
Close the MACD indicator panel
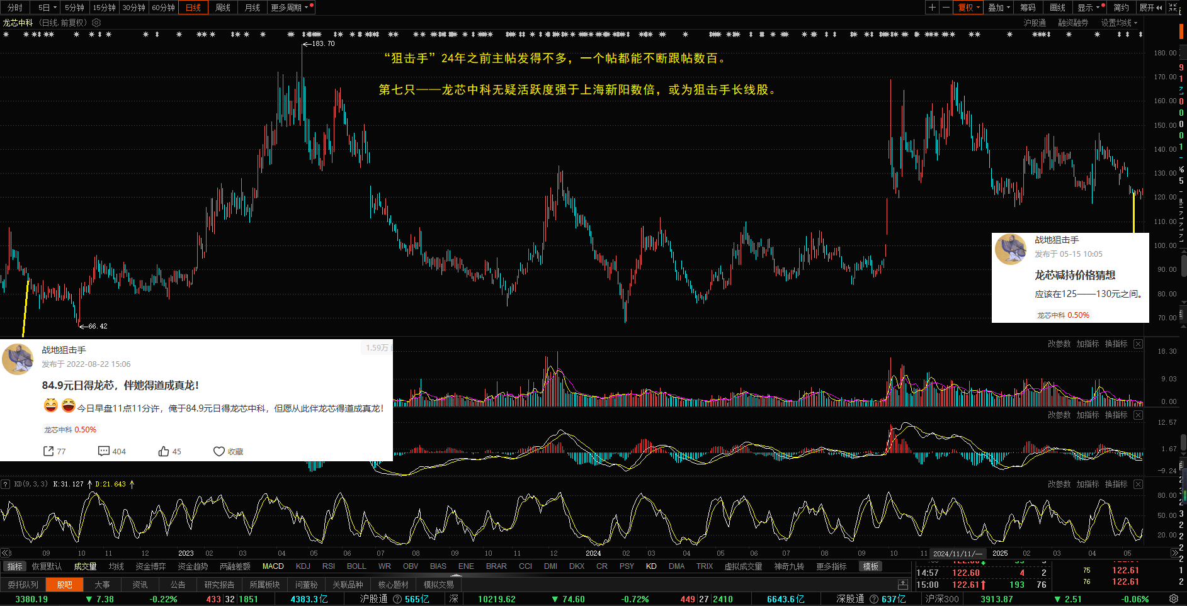tap(1138, 415)
